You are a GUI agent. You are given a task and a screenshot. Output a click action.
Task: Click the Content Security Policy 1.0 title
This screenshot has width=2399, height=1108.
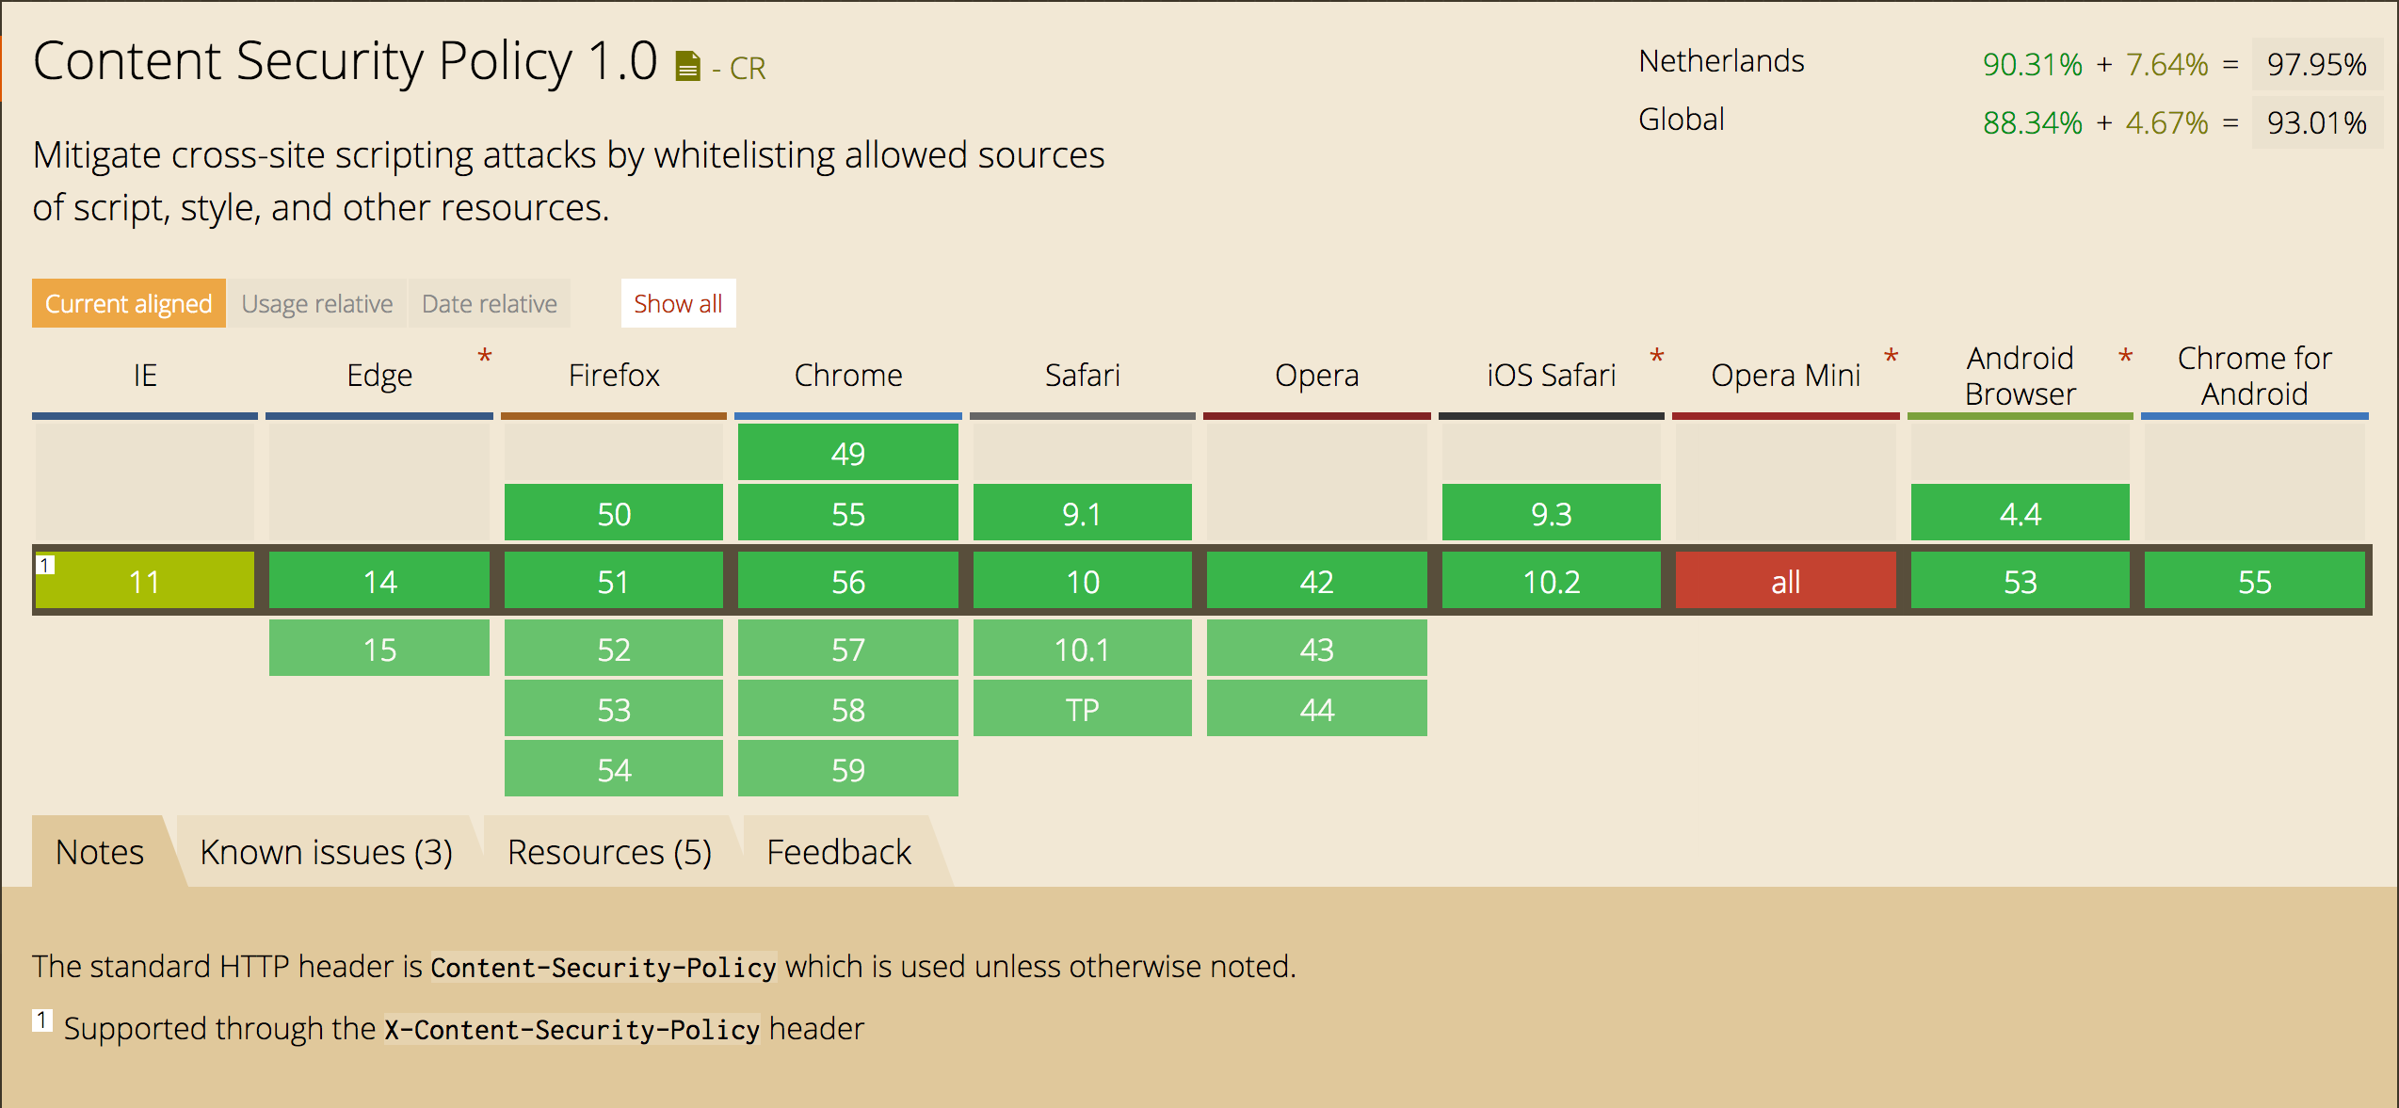coord(346,61)
